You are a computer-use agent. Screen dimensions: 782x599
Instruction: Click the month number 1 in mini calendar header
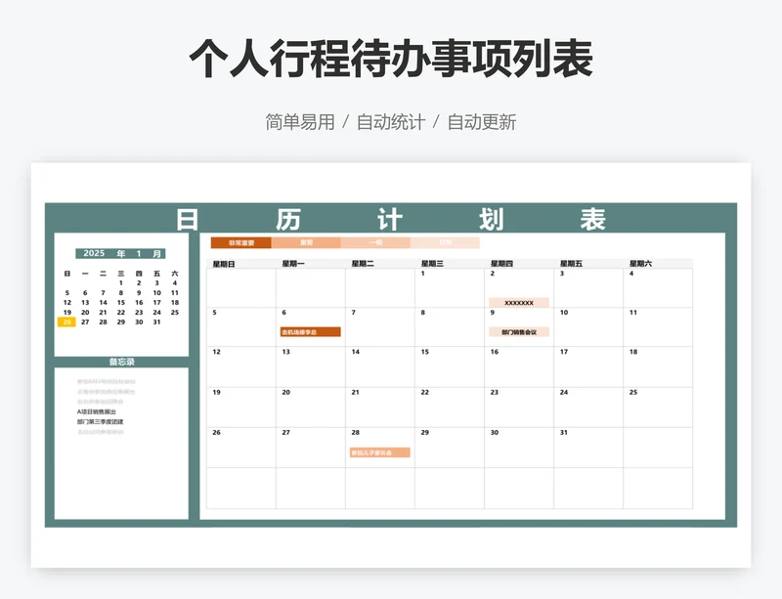139,253
